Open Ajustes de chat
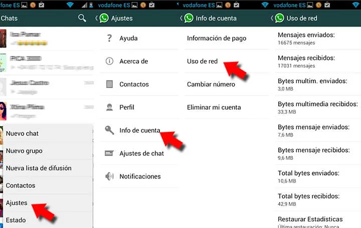 (x=139, y=153)
